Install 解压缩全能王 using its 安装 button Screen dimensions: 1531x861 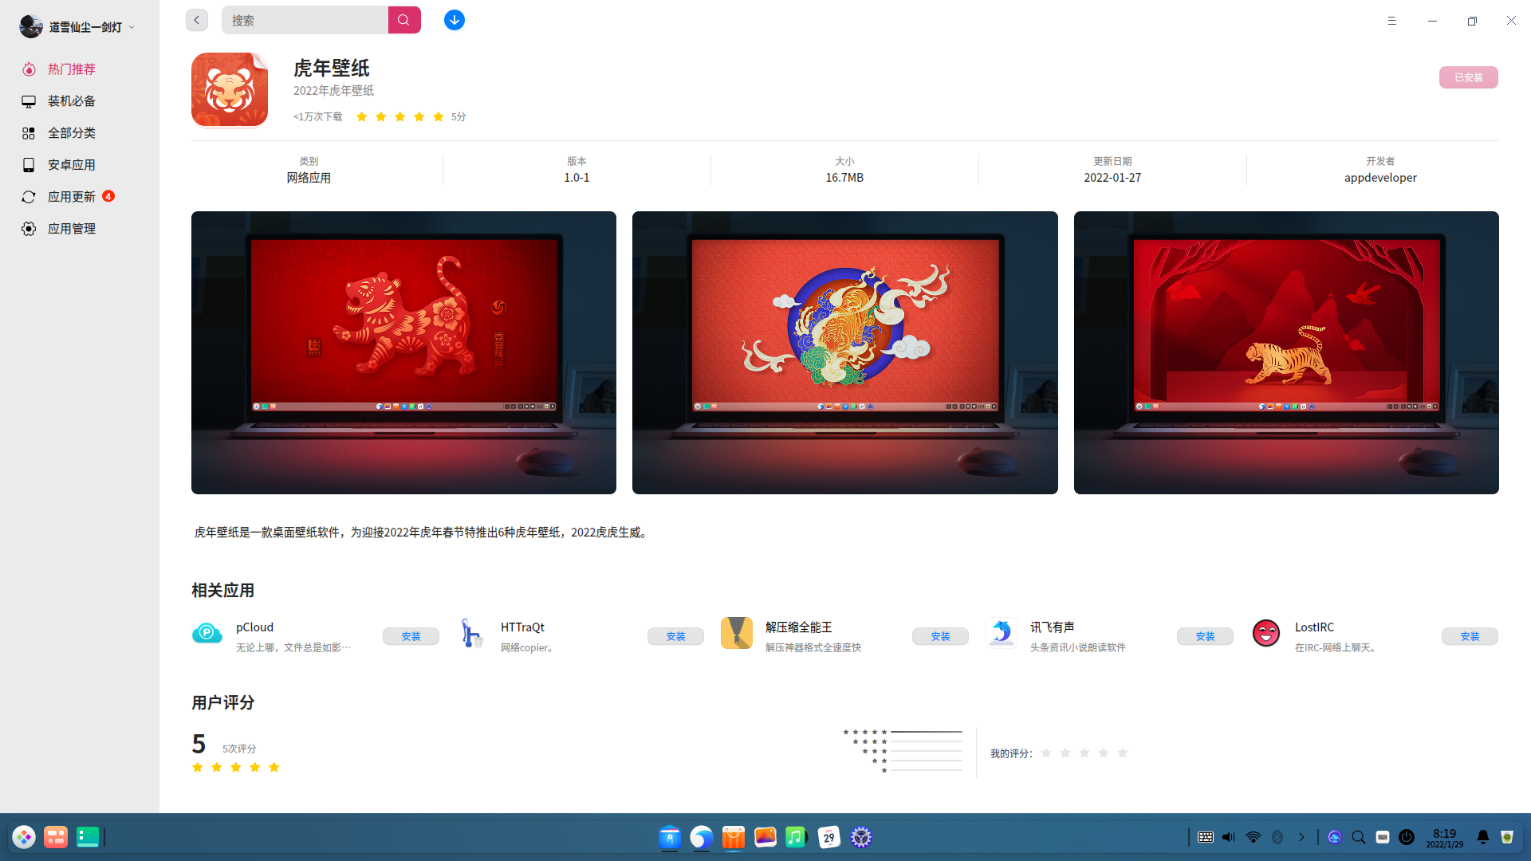940,636
